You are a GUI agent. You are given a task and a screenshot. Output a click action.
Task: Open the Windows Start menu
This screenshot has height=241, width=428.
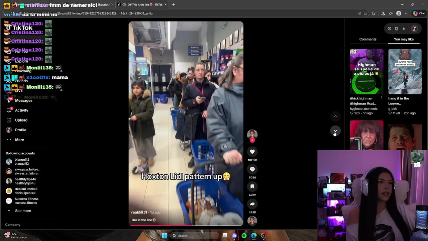[x=165, y=236]
